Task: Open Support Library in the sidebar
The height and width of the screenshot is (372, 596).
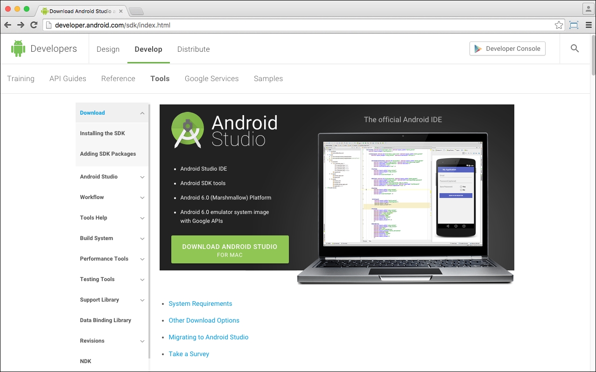Action: (99, 300)
